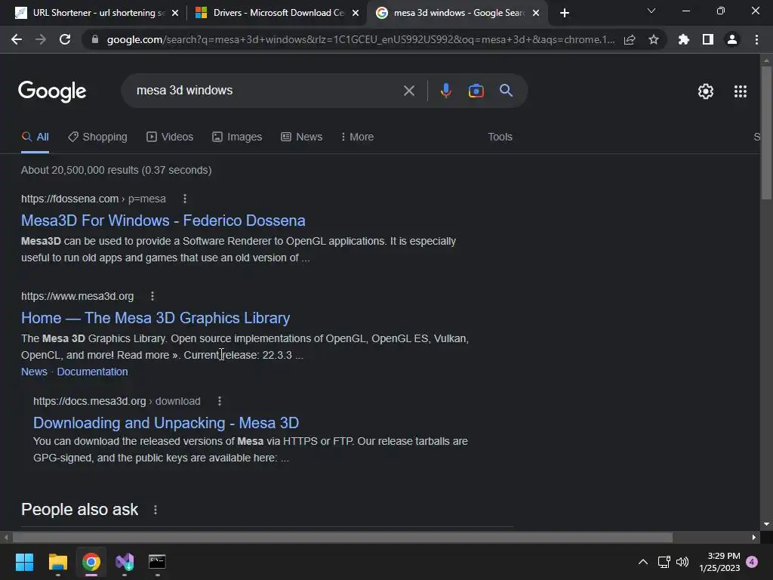
Task: Click the scroll down arrow on vertical scrollbar
Action: 766,524
